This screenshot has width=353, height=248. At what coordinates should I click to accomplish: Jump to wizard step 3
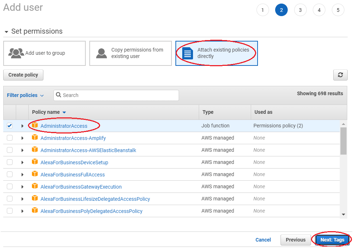click(300, 10)
